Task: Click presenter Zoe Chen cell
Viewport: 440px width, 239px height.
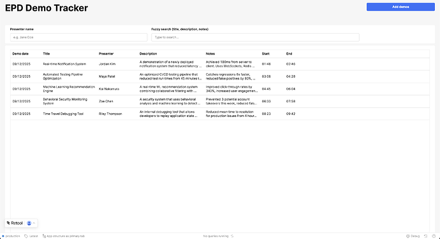Action: pyautogui.click(x=106, y=101)
